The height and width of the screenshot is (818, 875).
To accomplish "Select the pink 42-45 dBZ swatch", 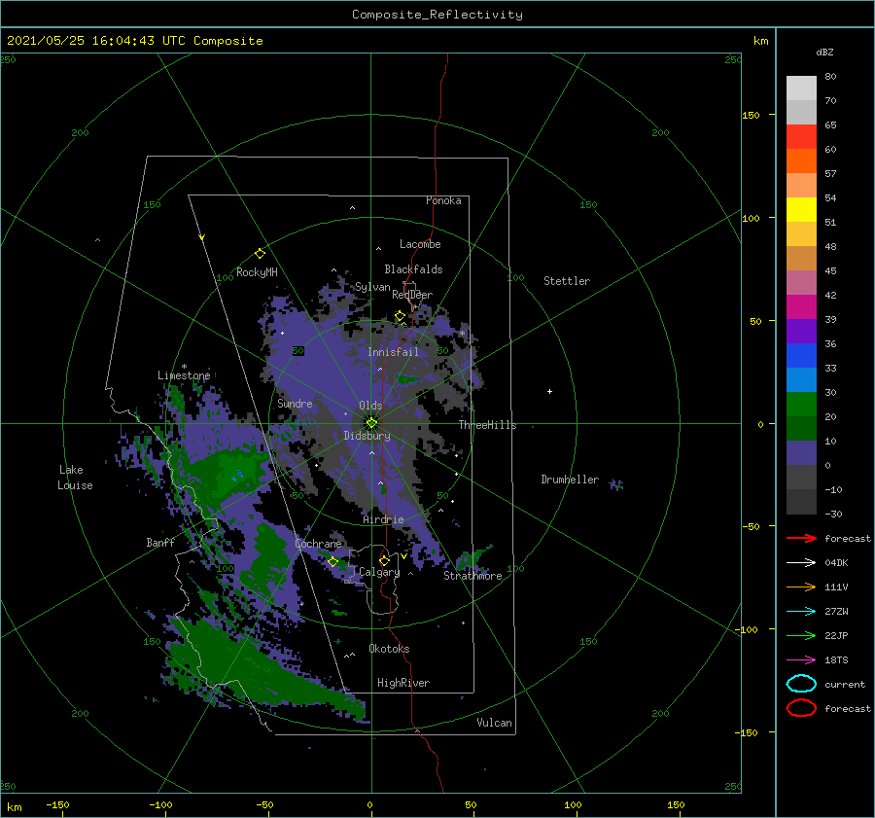I will 801,282.
